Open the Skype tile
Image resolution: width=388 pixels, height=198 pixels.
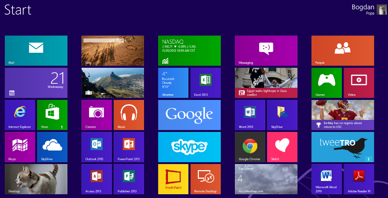pos(189,147)
